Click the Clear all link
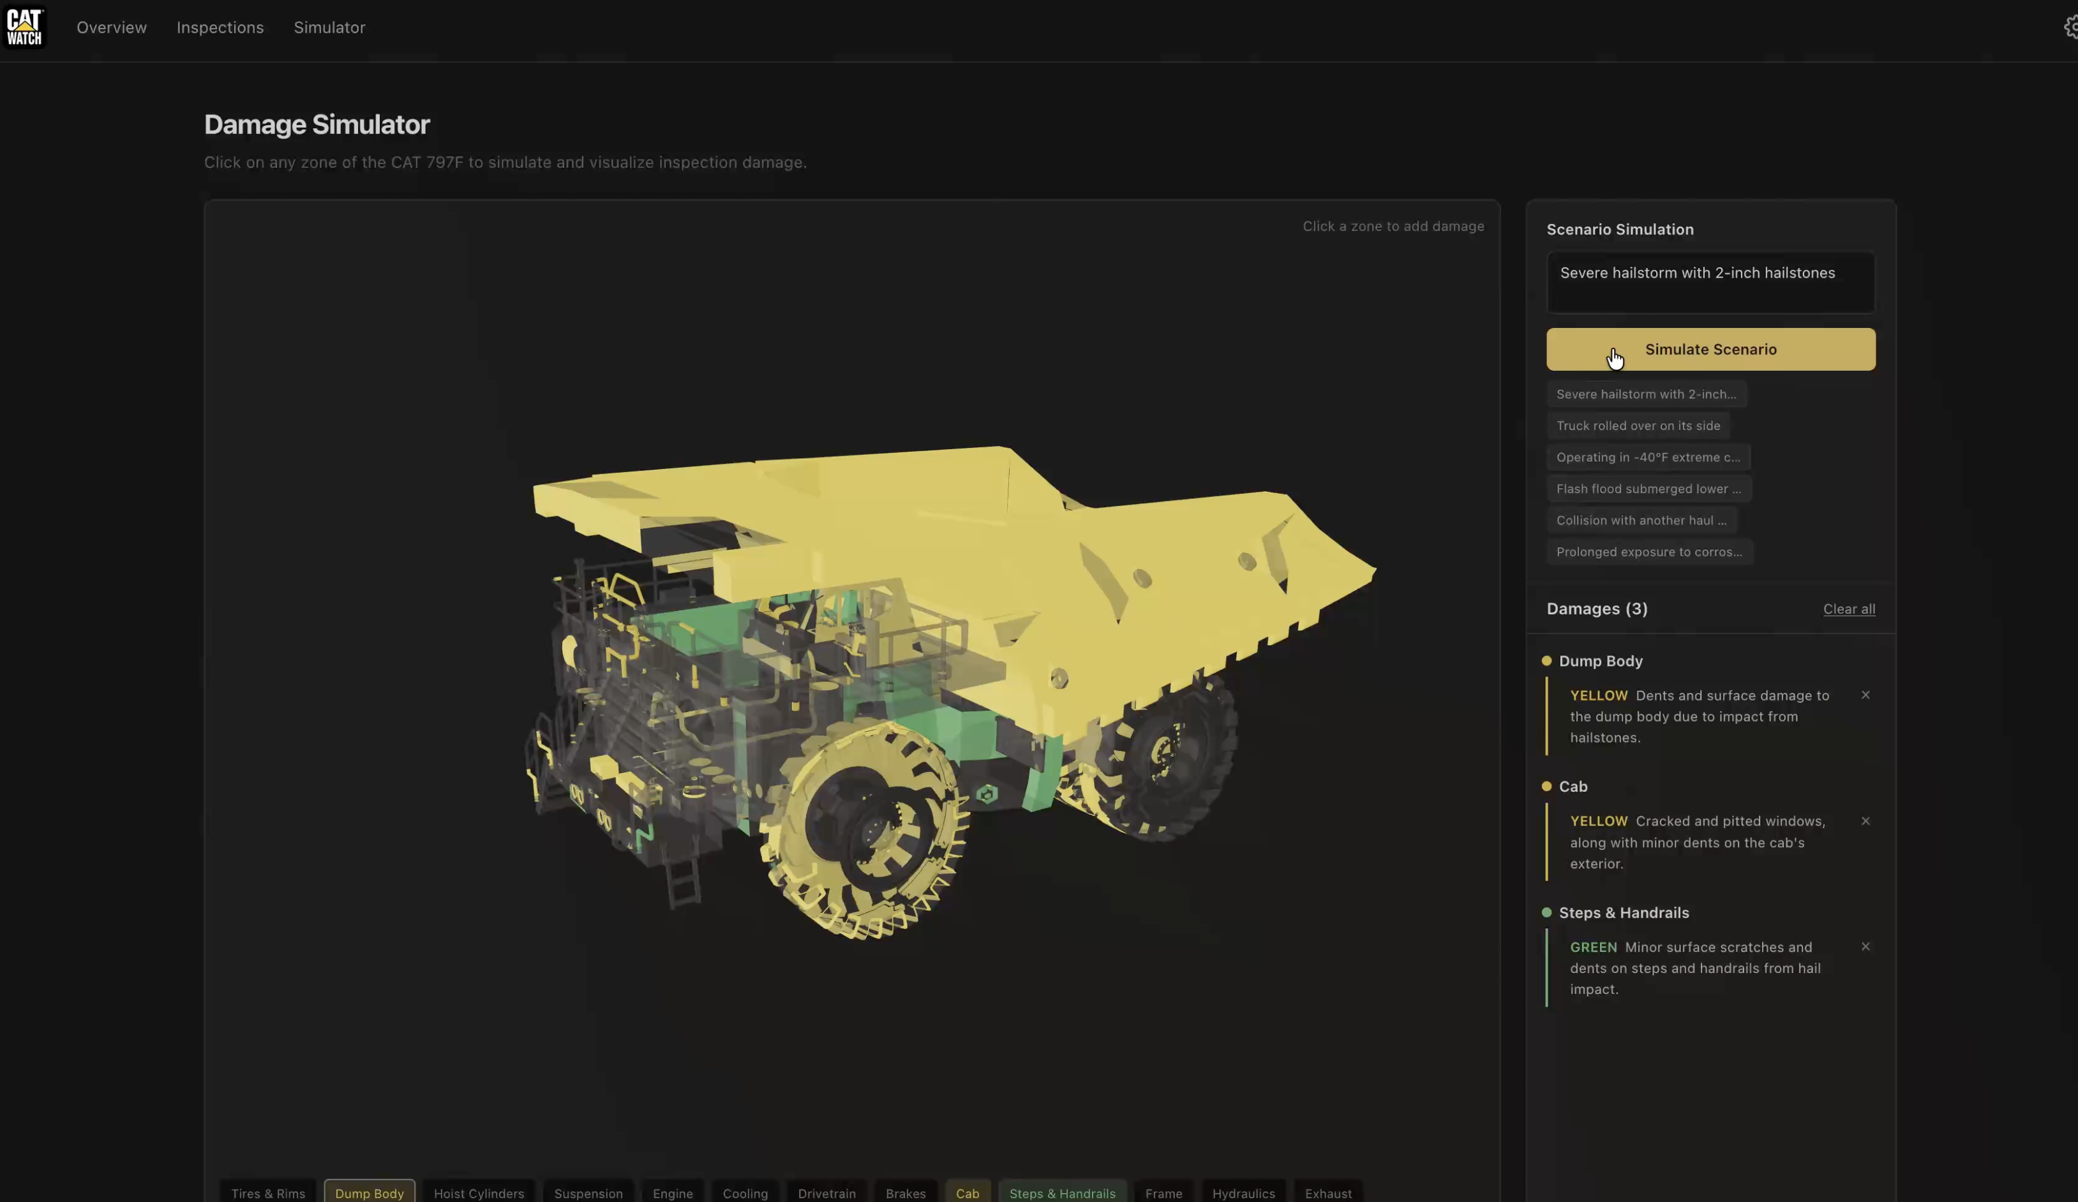Image resolution: width=2078 pixels, height=1202 pixels. [1849, 609]
